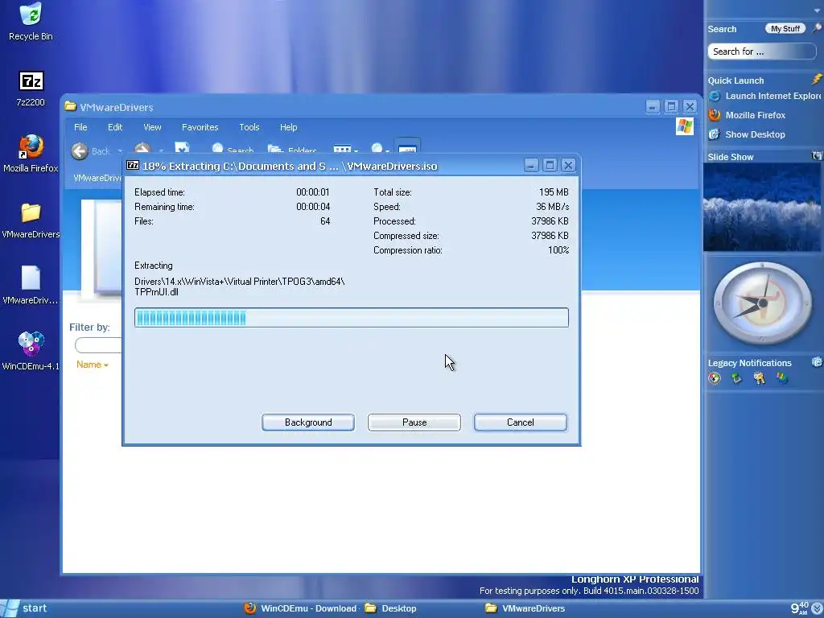Click the Firefox icon in sidebar Quick Launch
The width and height of the screenshot is (824, 618).
[x=715, y=115]
